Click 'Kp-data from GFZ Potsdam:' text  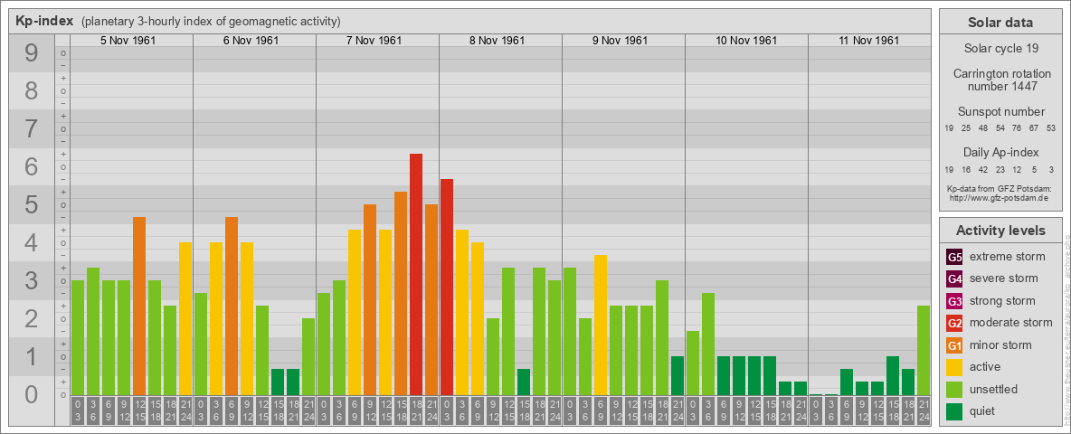(x=998, y=188)
